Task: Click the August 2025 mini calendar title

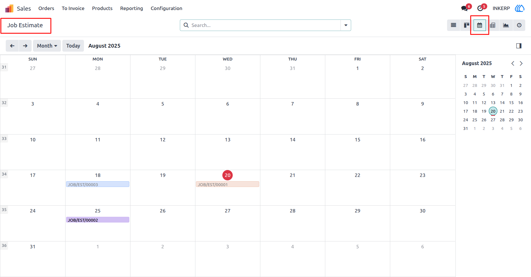Action: [x=477, y=63]
